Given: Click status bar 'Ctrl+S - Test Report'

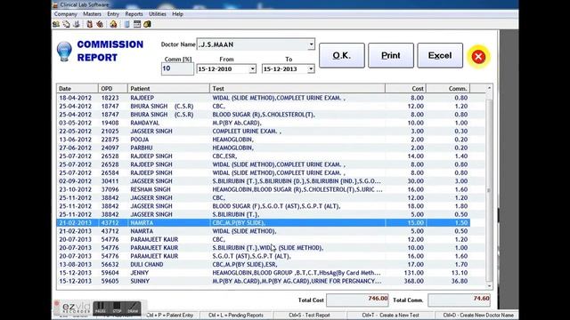Looking at the screenshot, I should tap(309, 316).
